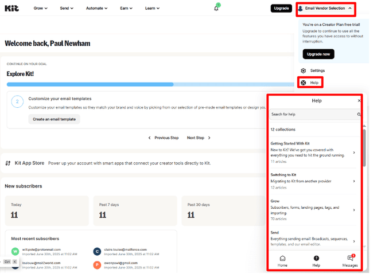The width and height of the screenshot is (373, 277).
Task: Click the Kit App Store icon
Action: pyautogui.click(x=8, y=163)
